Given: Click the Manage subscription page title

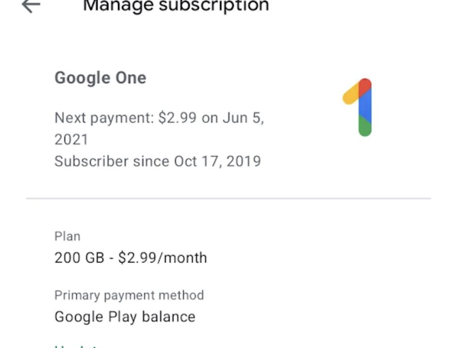Looking at the screenshot, I should [176, 6].
